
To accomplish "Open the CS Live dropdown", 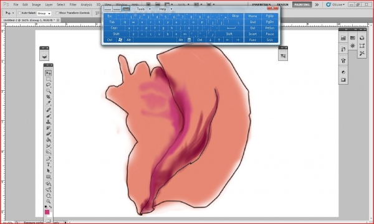I will [335, 4].
